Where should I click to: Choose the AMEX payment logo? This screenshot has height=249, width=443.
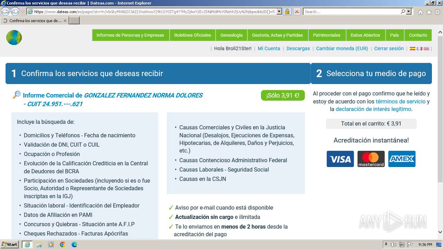coord(402,159)
